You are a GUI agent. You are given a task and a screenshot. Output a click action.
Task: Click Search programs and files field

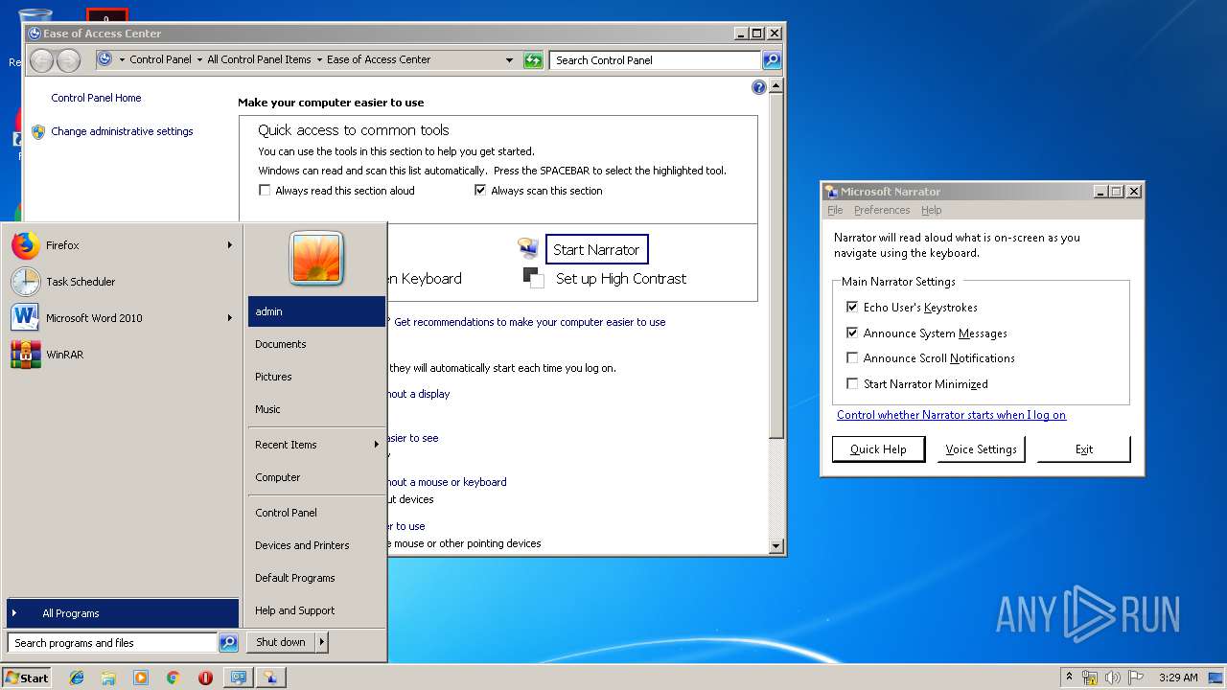point(113,643)
